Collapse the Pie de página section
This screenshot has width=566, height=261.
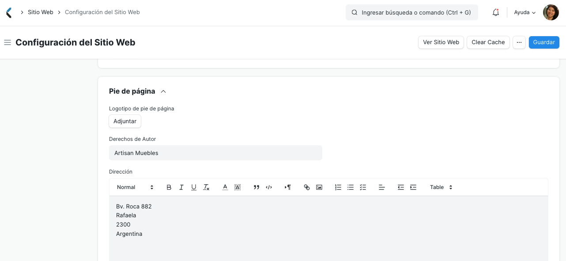(x=163, y=91)
